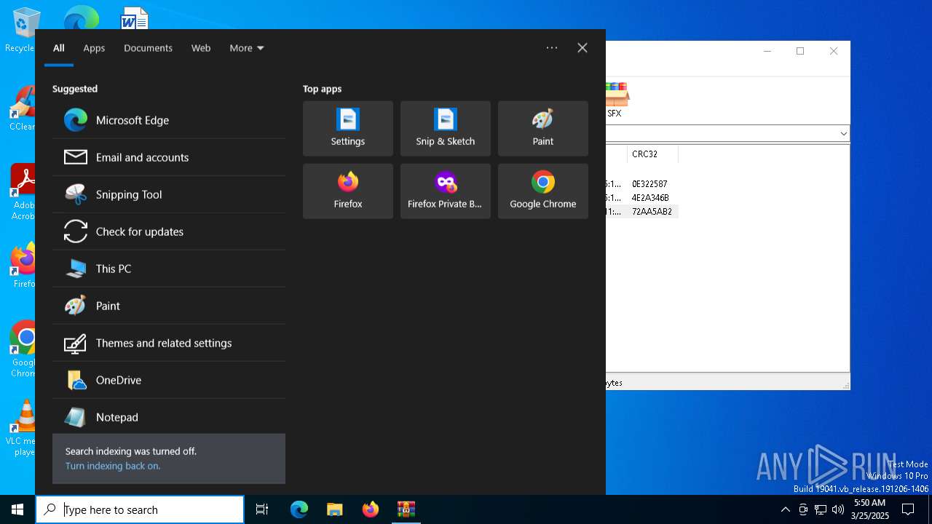This screenshot has height=524, width=932.
Task: Expand WinRAR address bar dropdown
Action: (843, 133)
